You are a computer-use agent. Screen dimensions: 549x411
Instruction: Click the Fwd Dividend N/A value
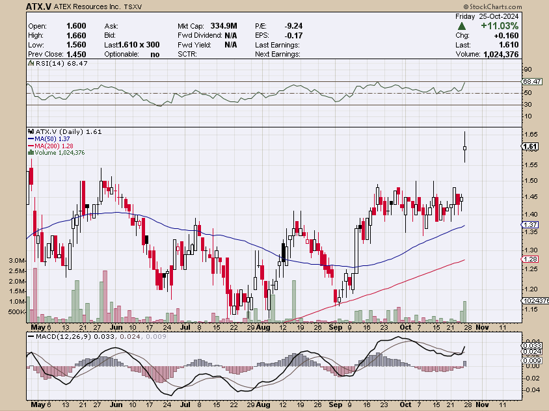coord(231,35)
